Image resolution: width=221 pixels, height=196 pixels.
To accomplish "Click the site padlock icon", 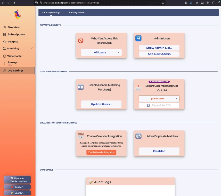I will tap(41, 3).
